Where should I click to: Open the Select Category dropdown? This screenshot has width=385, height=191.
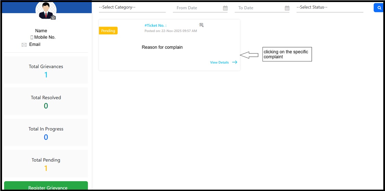(132, 8)
